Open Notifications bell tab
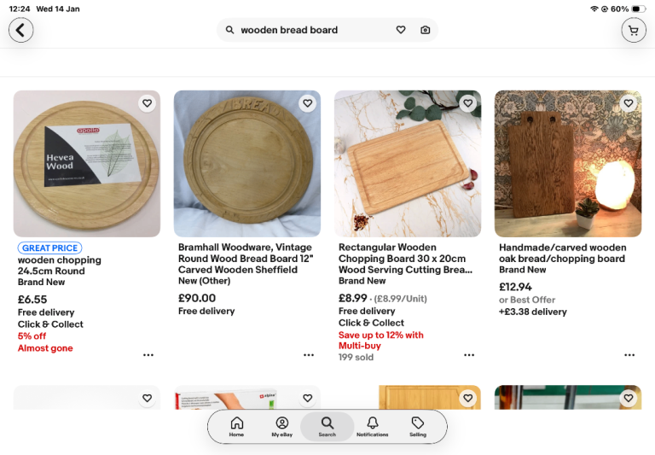Screen dimensions: 655x455 (373, 426)
